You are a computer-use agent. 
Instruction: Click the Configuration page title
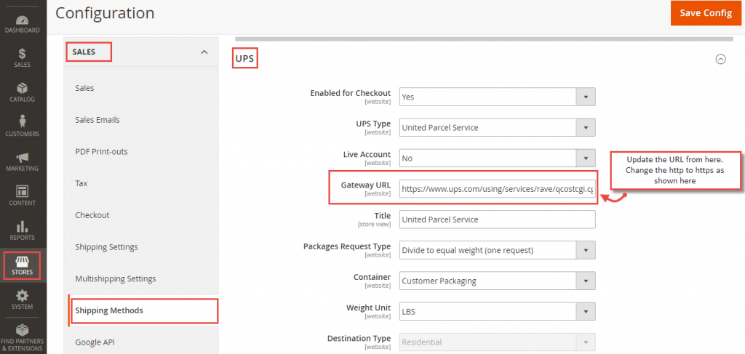coord(105,13)
